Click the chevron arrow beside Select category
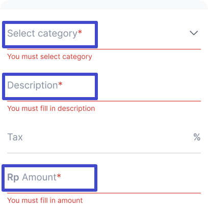 pyautogui.click(x=194, y=33)
